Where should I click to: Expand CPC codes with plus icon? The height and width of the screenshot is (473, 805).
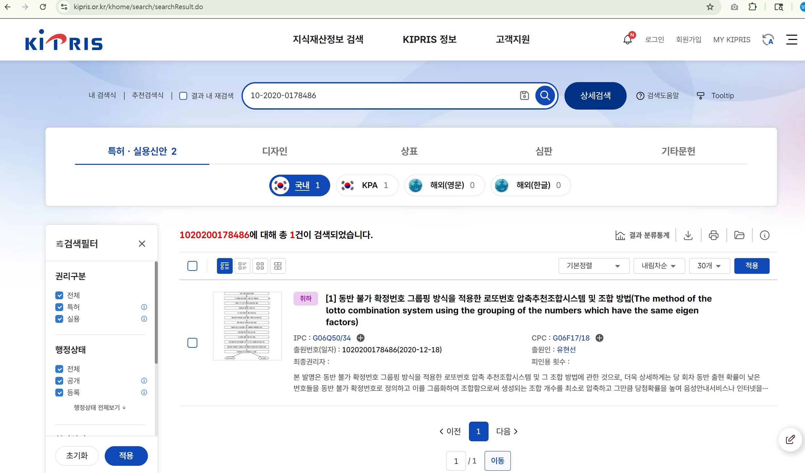pos(599,338)
